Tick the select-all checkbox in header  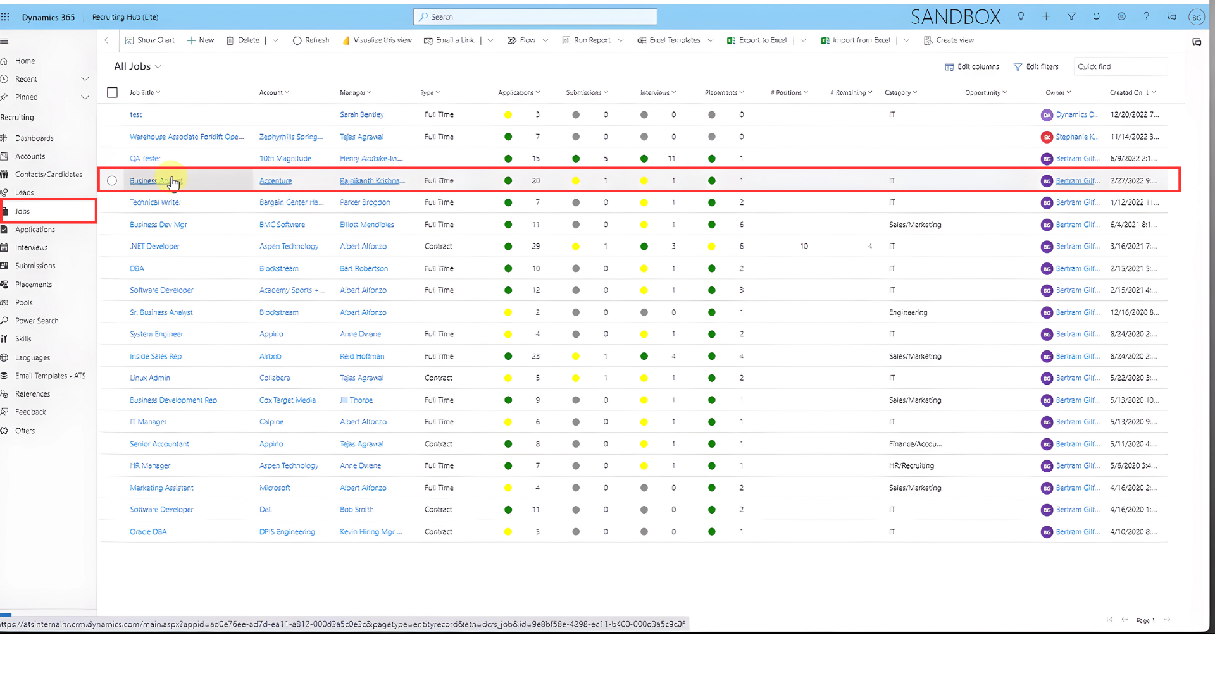click(x=112, y=93)
